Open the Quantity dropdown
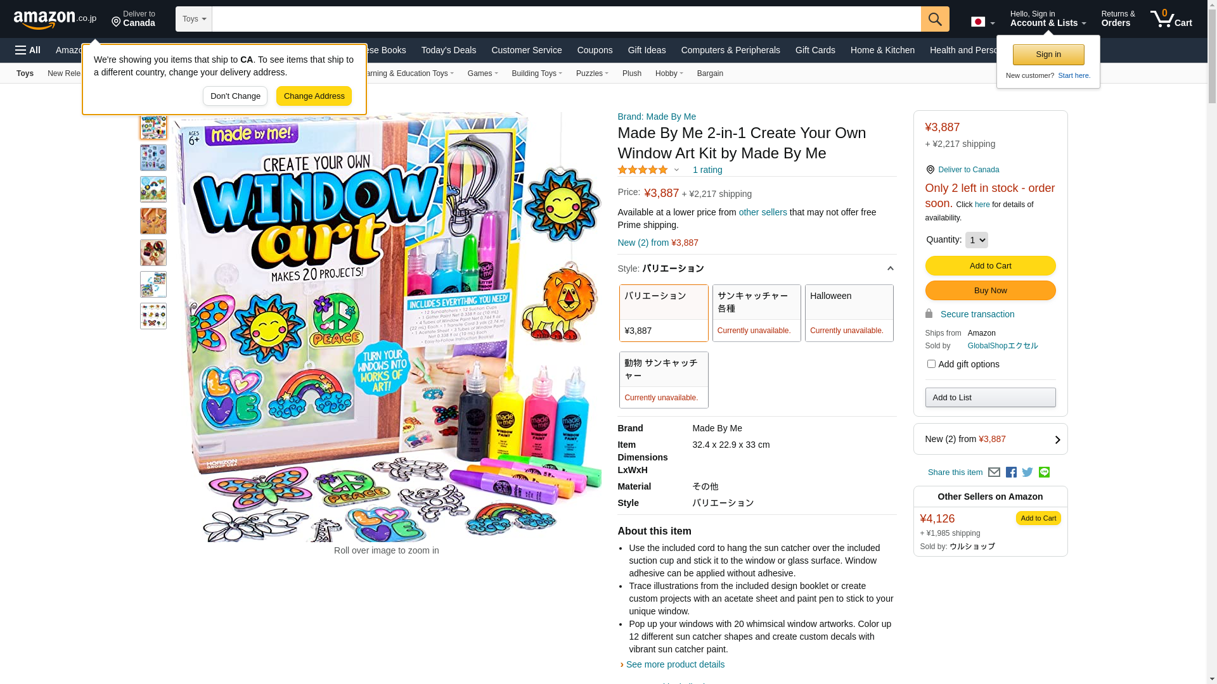Screen dimensions: 1217x684 (976, 240)
